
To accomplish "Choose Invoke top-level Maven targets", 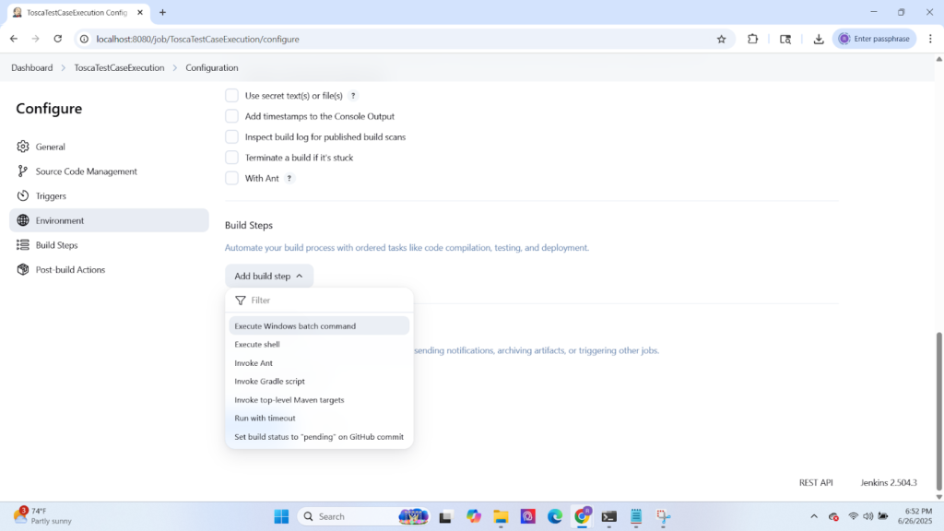I will [x=289, y=399].
